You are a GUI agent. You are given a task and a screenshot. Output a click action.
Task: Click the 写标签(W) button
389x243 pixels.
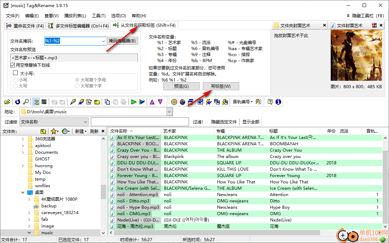(221, 86)
